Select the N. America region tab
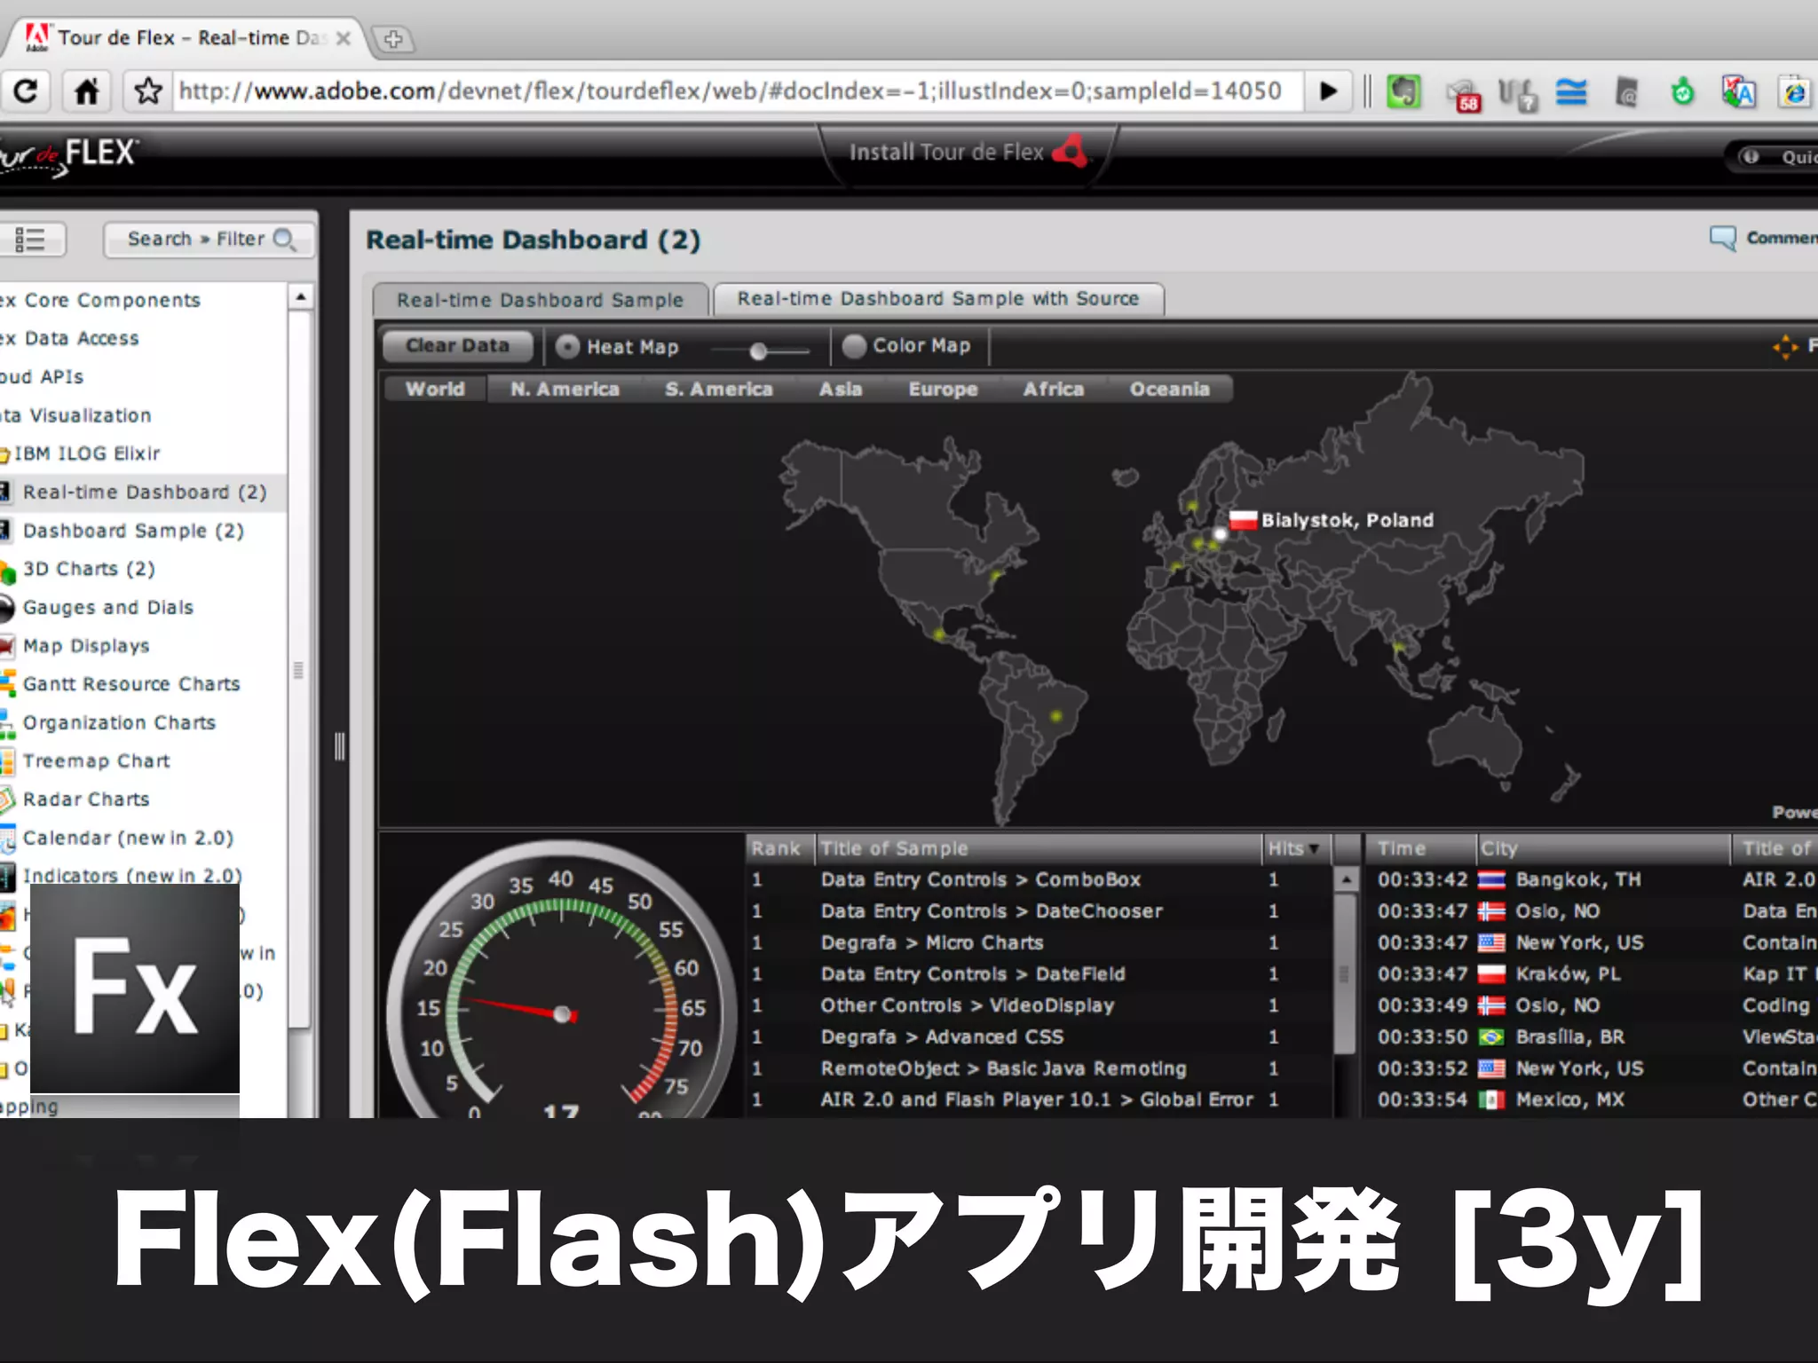1818x1363 pixels. (565, 389)
